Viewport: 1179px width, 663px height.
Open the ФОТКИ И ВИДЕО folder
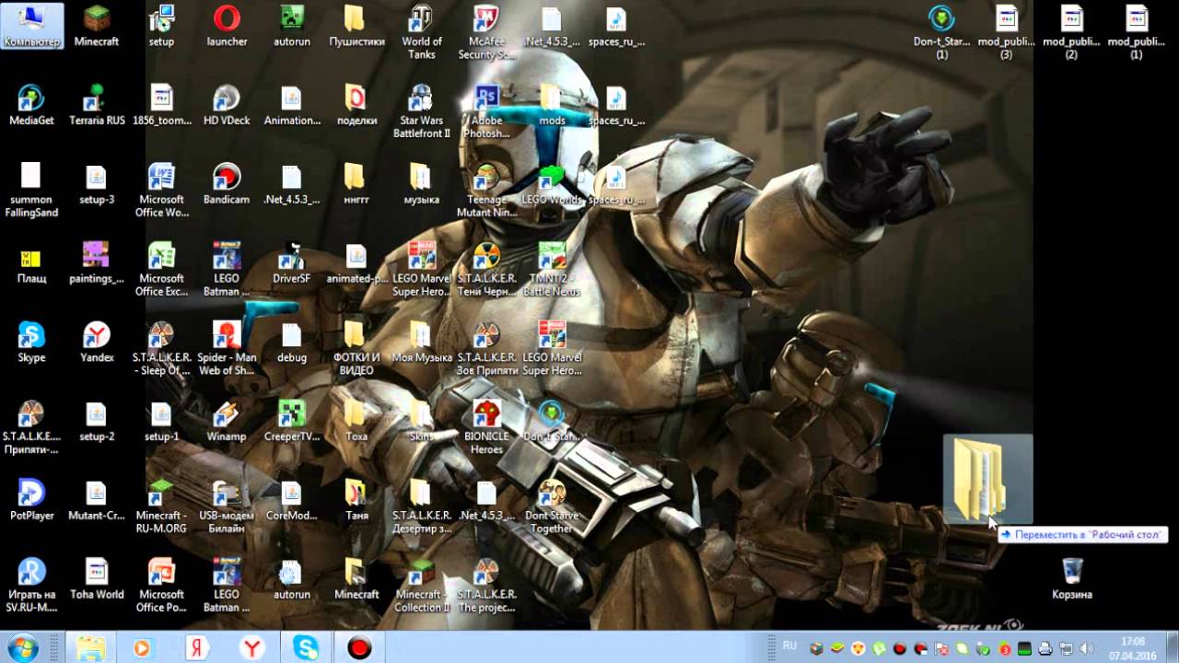pos(356,349)
